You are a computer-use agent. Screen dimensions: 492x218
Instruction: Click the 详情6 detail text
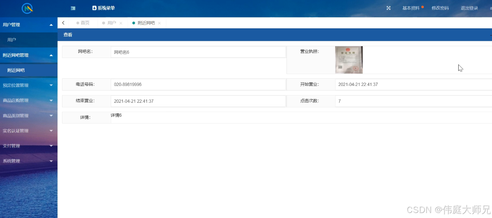[116, 115]
